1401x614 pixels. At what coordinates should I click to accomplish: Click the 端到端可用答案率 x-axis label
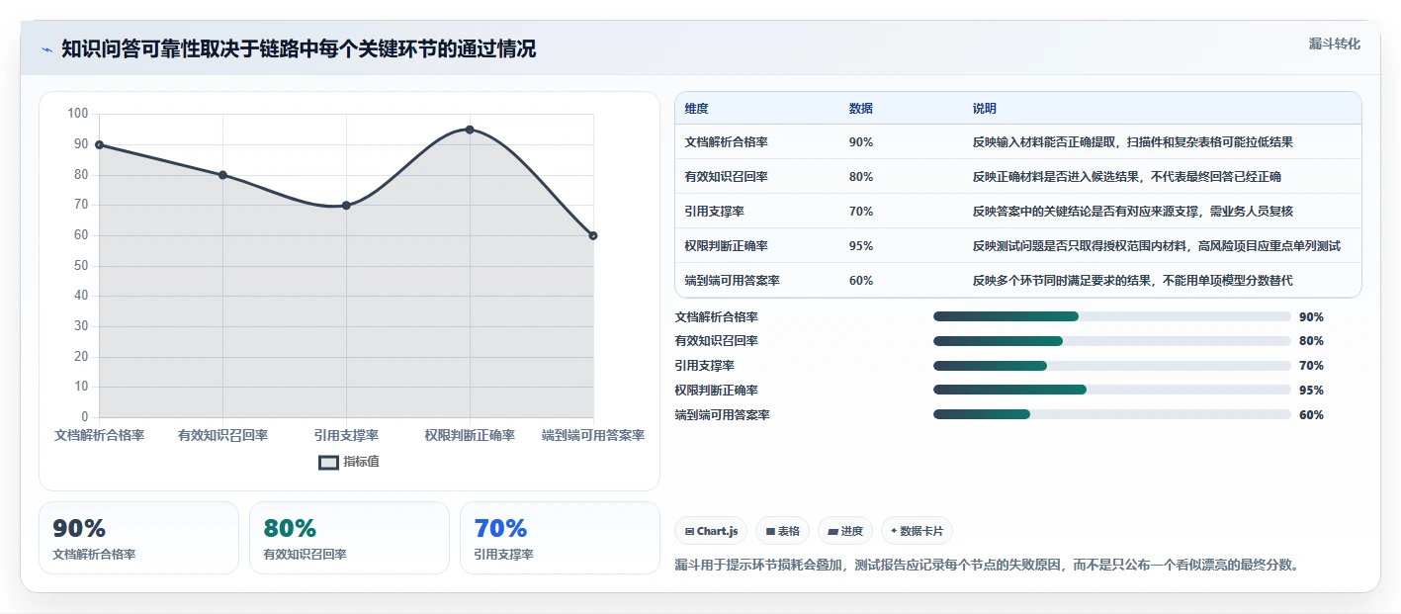[x=593, y=435]
